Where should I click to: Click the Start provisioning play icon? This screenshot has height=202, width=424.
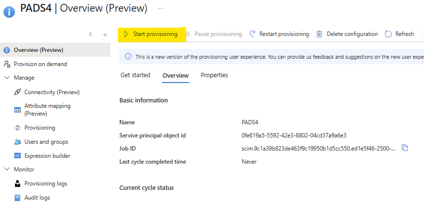(x=126, y=34)
